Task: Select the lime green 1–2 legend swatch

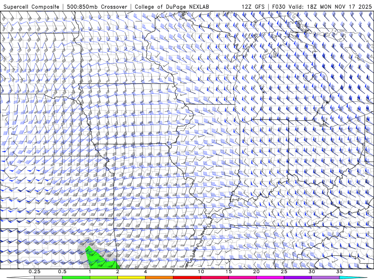Action: tap(104, 278)
